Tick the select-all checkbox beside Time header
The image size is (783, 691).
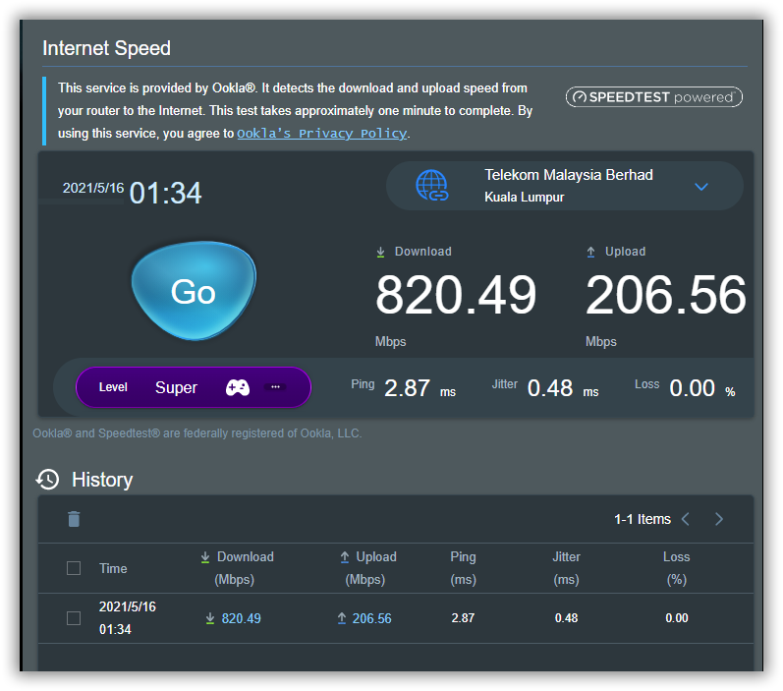point(74,568)
